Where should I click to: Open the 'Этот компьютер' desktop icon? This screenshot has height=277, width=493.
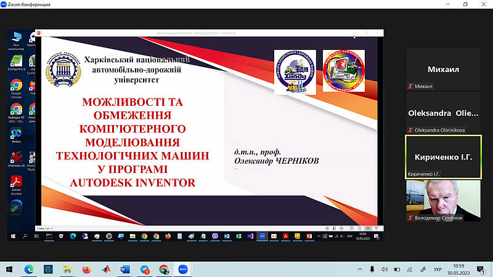coord(16,41)
